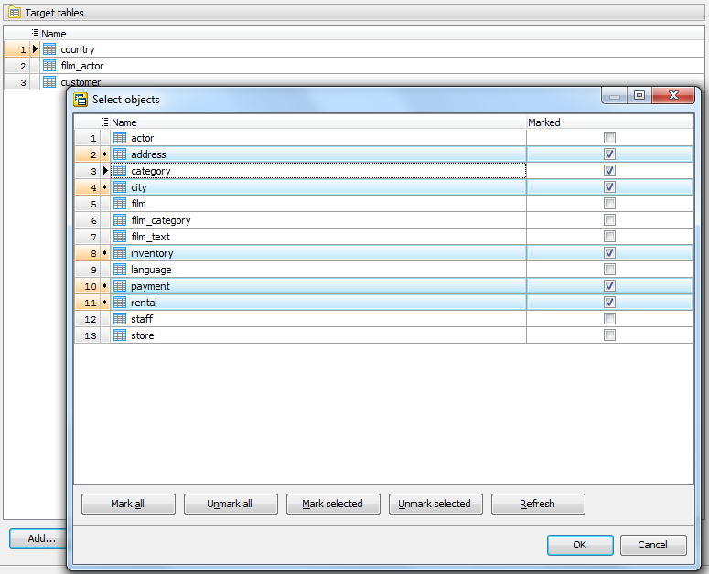Select the language row name
The width and height of the screenshot is (709, 574).
pyautogui.click(x=151, y=270)
